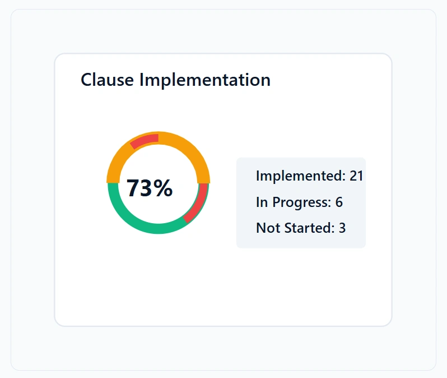Image resolution: width=447 pixels, height=378 pixels.
Task: Click the digits "73" in the donut center
Action: (x=139, y=188)
